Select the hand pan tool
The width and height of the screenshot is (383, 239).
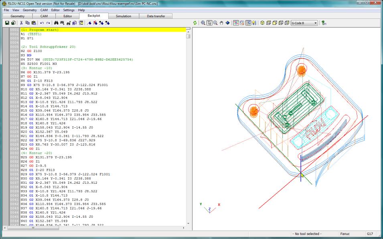pyautogui.click(x=221, y=23)
